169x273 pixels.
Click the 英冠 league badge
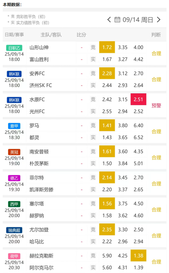tap(14, 152)
